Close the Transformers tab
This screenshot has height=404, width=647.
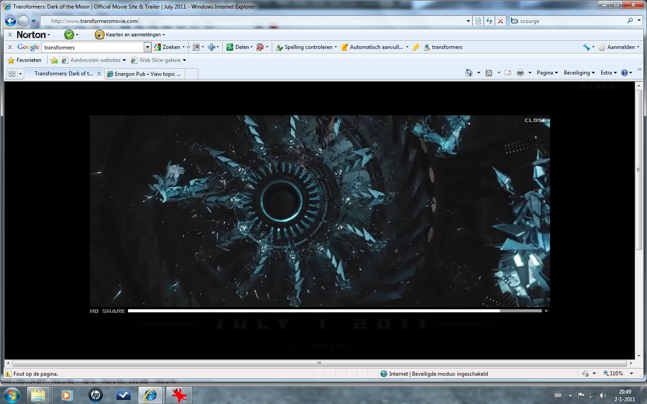[99, 74]
